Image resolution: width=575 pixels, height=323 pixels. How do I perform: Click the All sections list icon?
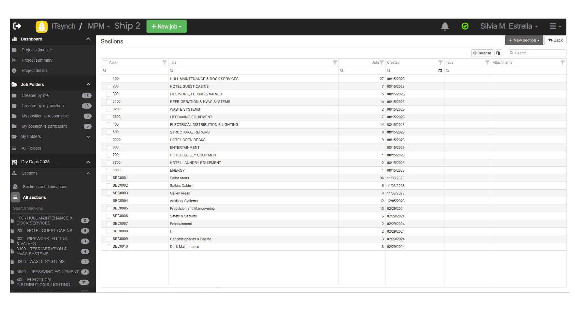pyautogui.click(x=15, y=197)
